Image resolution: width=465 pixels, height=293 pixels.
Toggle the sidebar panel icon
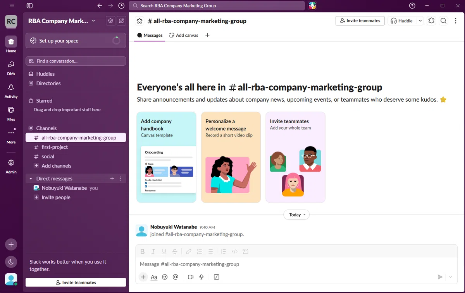[29, 6]
